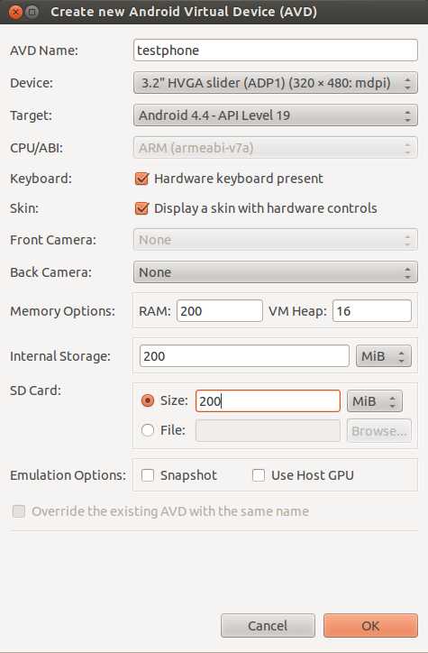Viewport: 428px width, 653px height.
Task: Click the AVD Name text field
Action: click(276, 51)
